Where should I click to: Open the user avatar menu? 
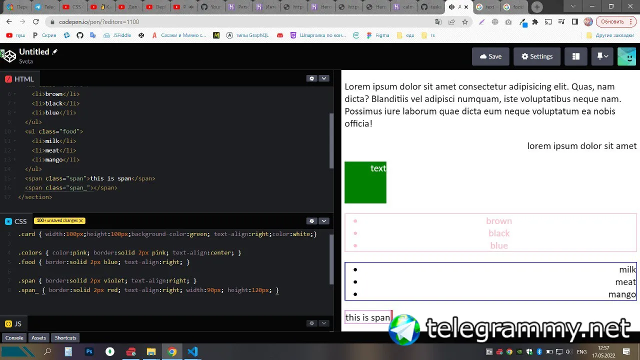click(x=626, y=56)
